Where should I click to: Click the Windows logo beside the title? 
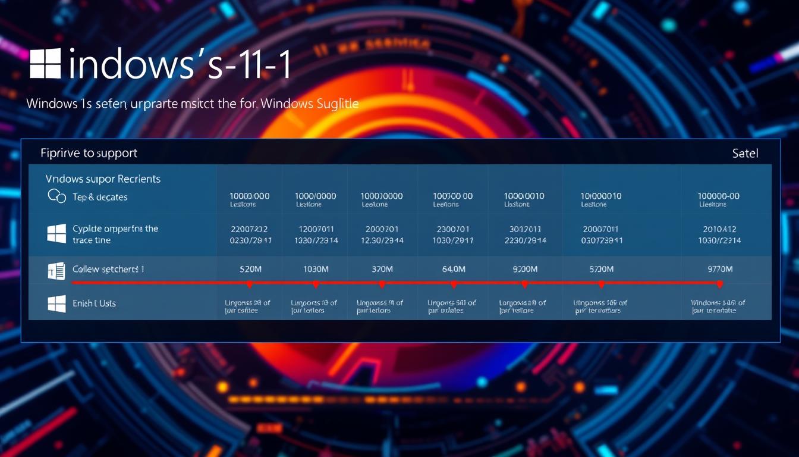click(45, 64)
